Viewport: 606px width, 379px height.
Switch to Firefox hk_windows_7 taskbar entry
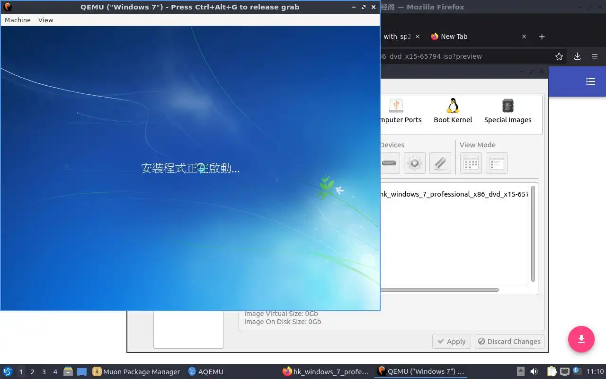(325, 372)
